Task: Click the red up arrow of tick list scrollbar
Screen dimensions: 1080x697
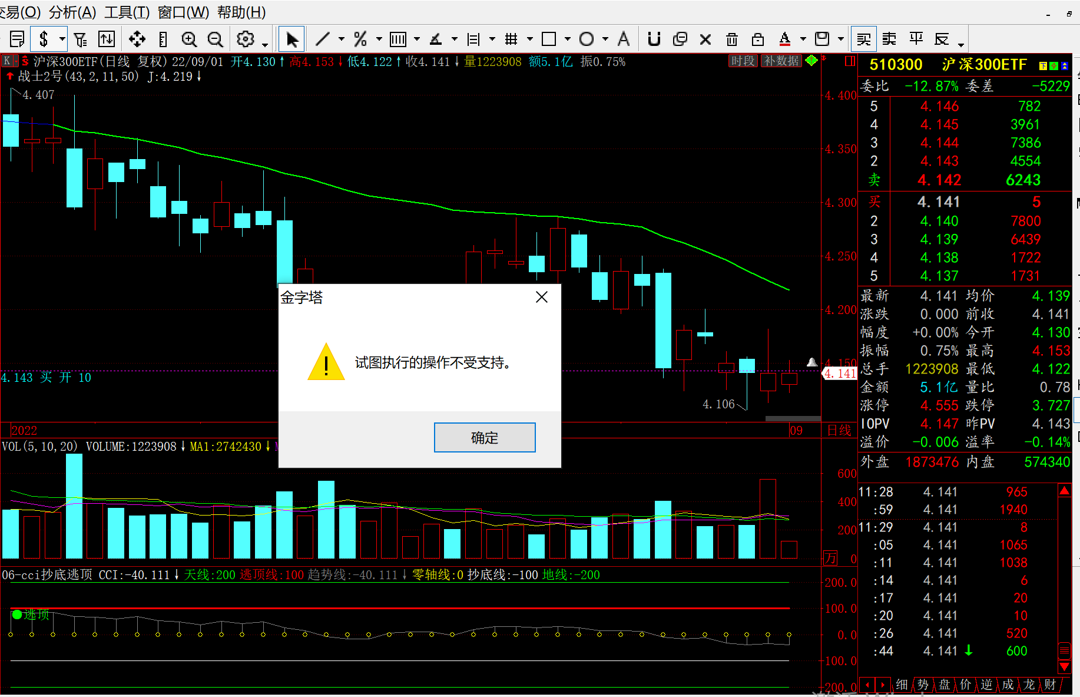Action: click(1065, 490)
